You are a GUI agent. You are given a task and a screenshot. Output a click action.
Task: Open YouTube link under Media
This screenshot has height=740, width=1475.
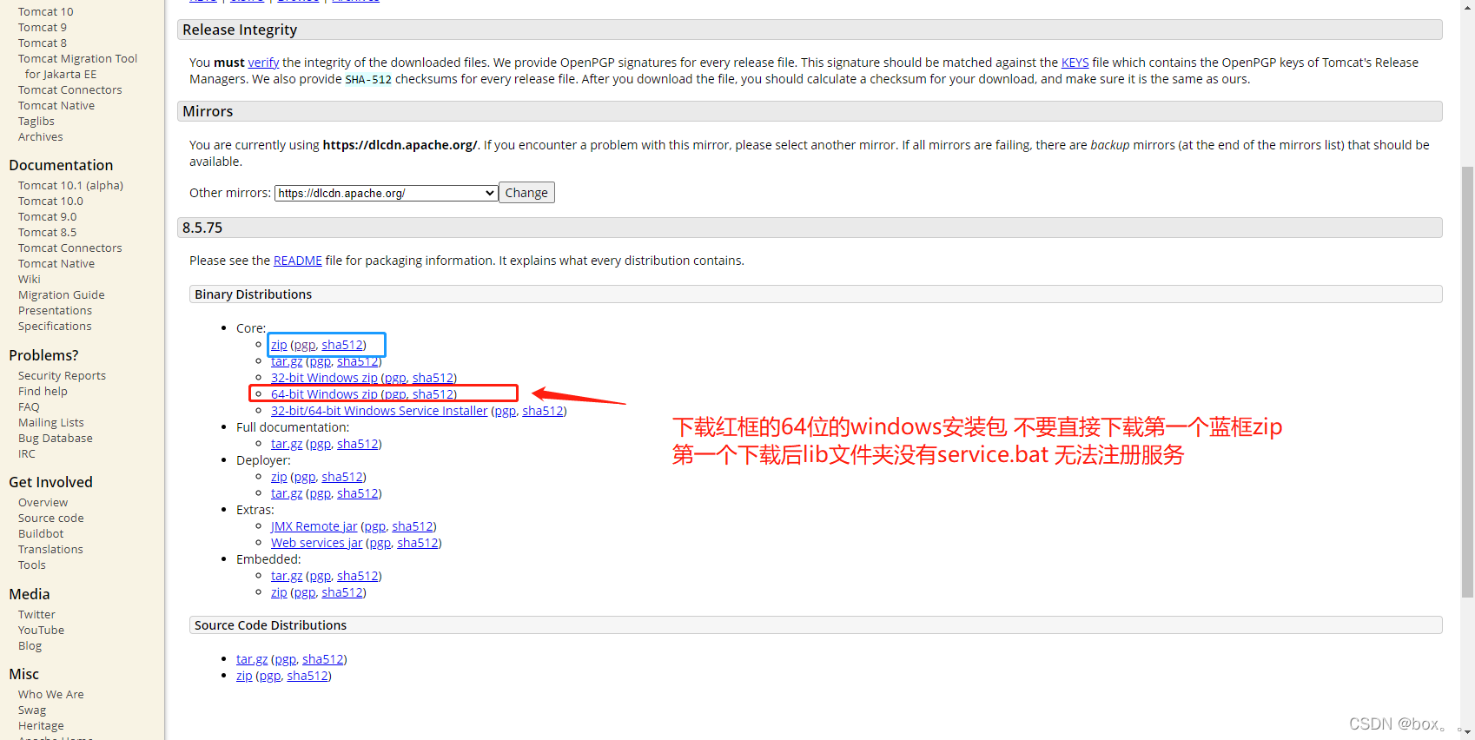(x=41, y=631)
